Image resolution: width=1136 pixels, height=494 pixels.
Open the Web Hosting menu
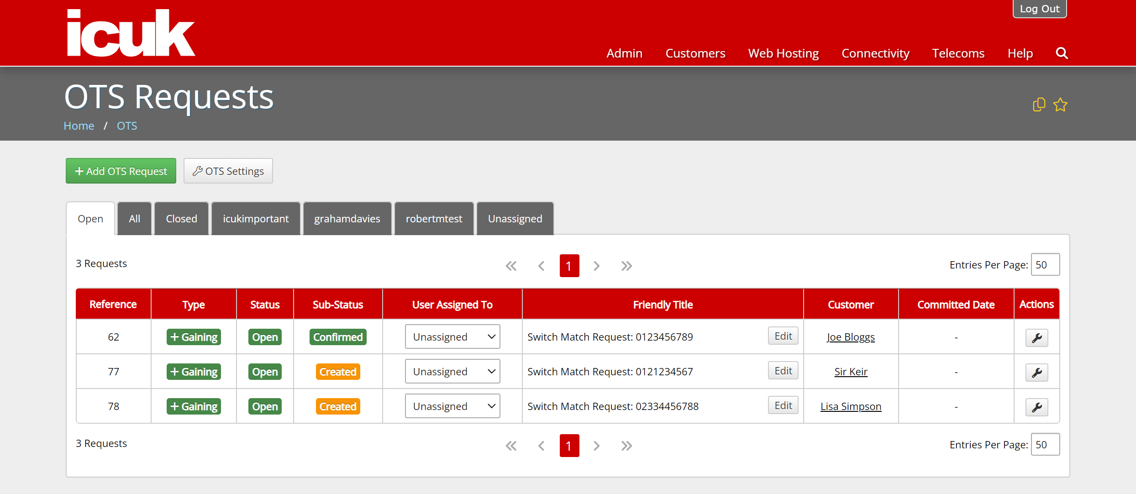(x=783, y=53)
